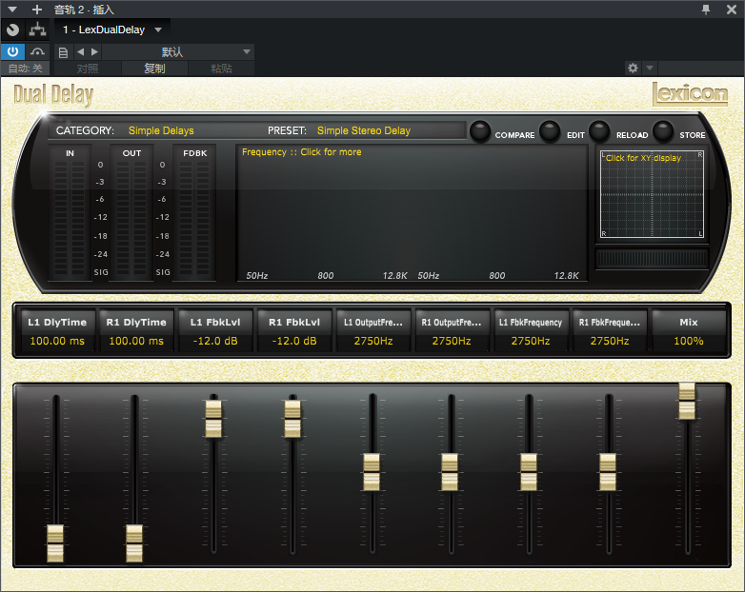The height and width of the screenshot is (592, 745).
Task: Click the IN level meter
Action: 70,212
